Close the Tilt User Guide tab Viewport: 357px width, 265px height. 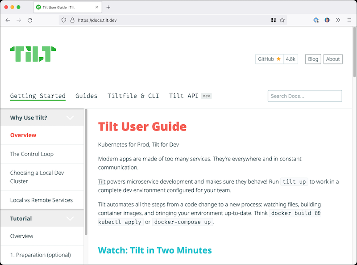point(97,7)
